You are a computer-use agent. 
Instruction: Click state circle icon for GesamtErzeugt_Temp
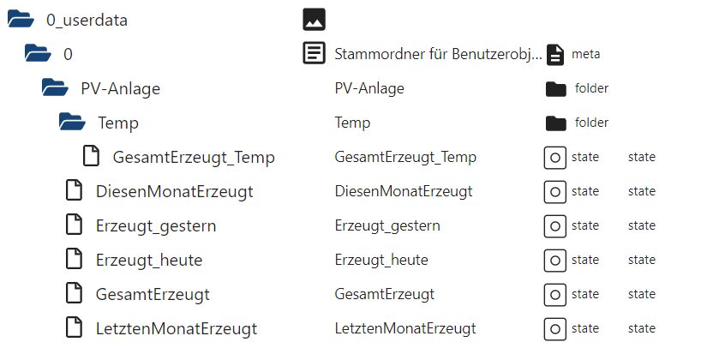[554, 158]
